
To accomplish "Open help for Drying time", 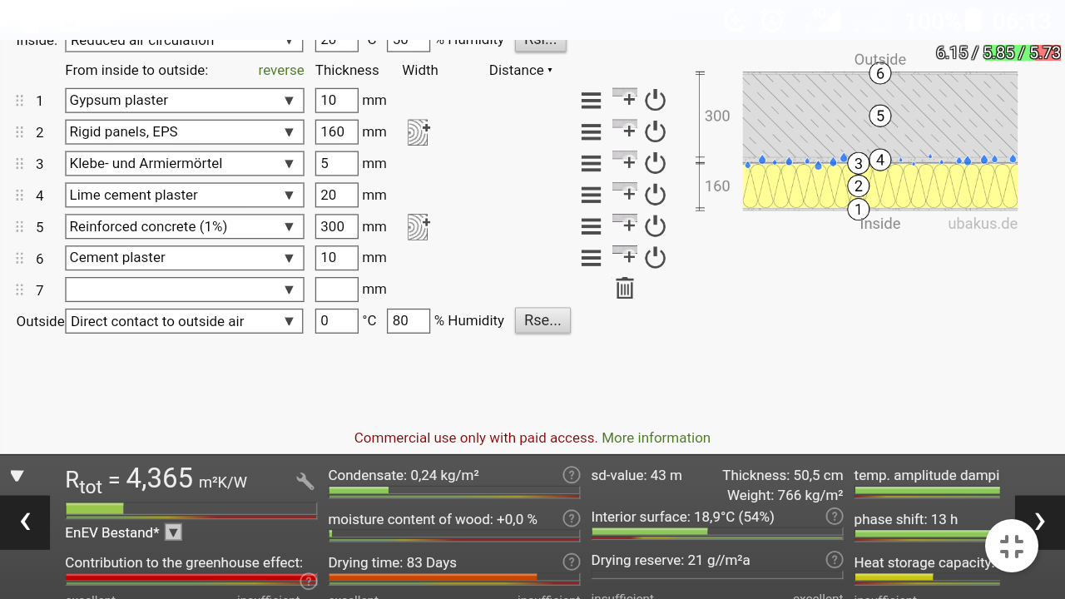I will [571, 562].
